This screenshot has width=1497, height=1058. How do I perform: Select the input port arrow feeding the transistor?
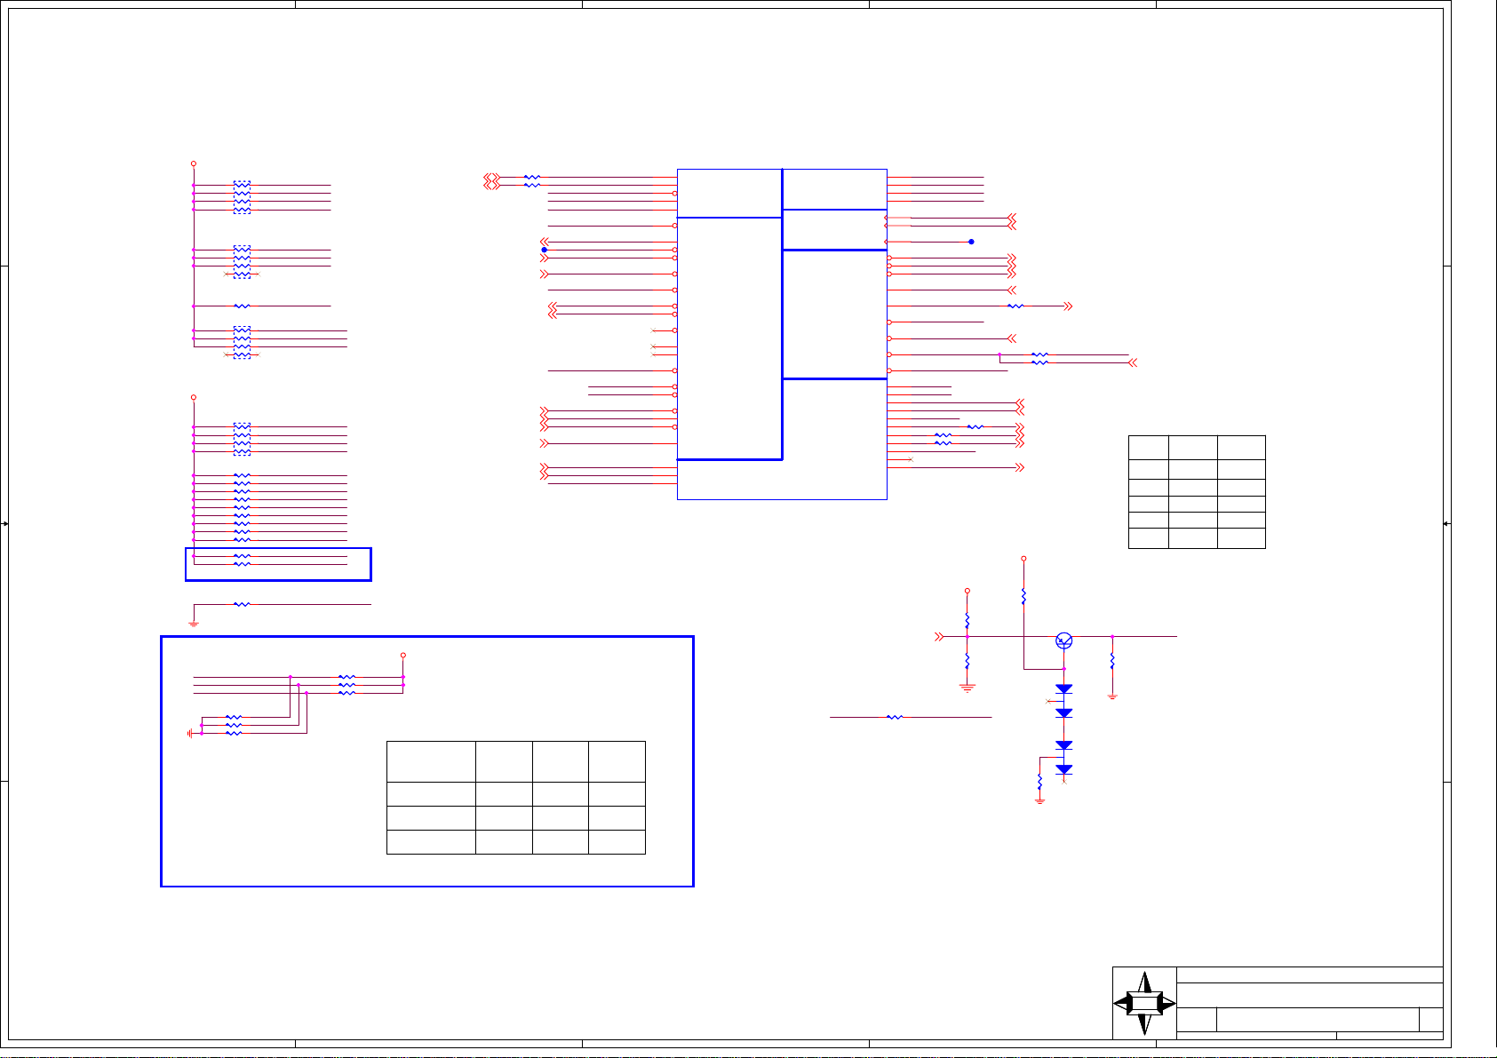click(938, 637)
